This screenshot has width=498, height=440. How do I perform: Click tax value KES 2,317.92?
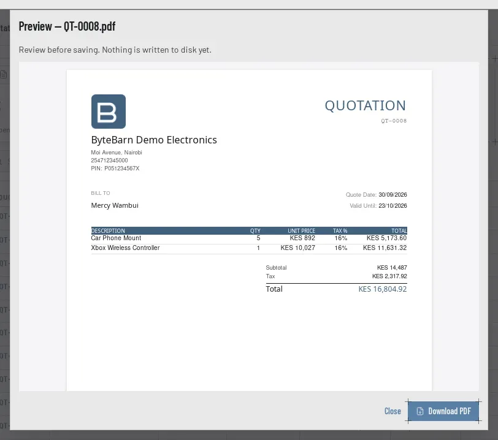click(389, 276)
